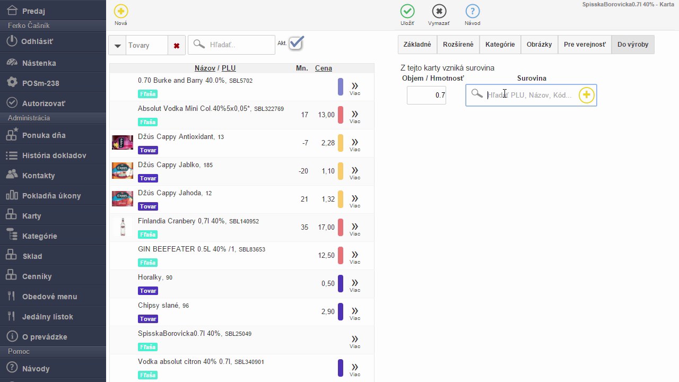Switch to Do výroby tab
Image resolution: width=679 pixels, height=382 pixels.
click(x=633, y=45)
